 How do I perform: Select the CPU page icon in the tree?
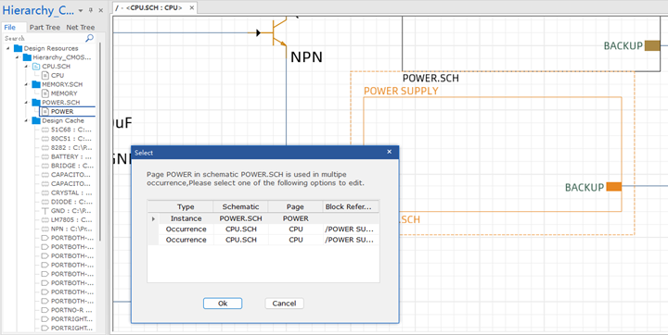(45, 75)
